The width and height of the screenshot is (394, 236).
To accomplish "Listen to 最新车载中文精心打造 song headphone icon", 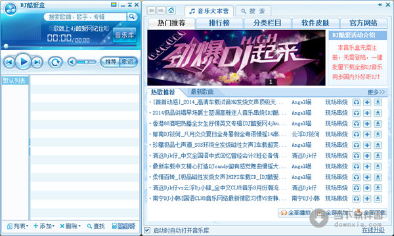I will click(357, 167).
